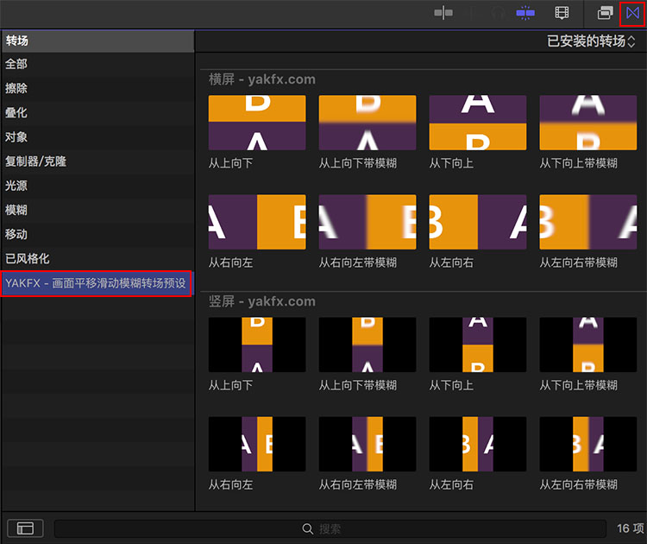Select the 已风格化 category
647x544 pixels.
tap(97, 259)
